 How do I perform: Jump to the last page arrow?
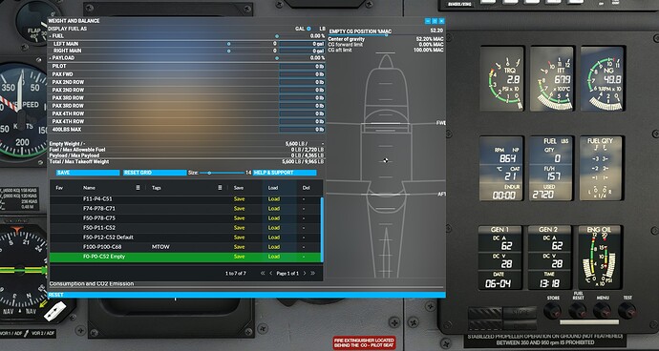coord(312,274)
